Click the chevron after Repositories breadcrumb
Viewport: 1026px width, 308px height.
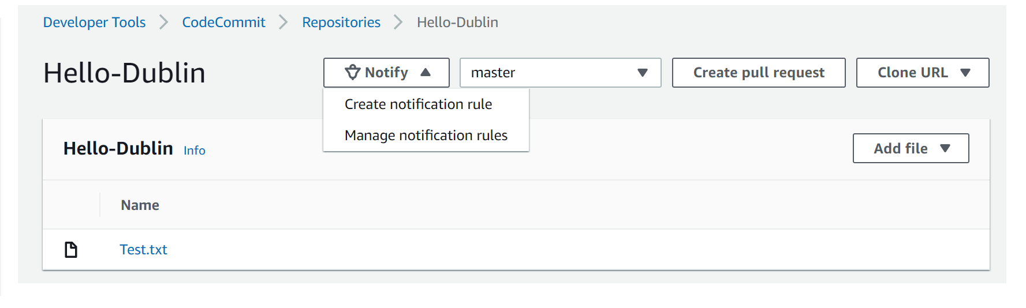[398, 22]
